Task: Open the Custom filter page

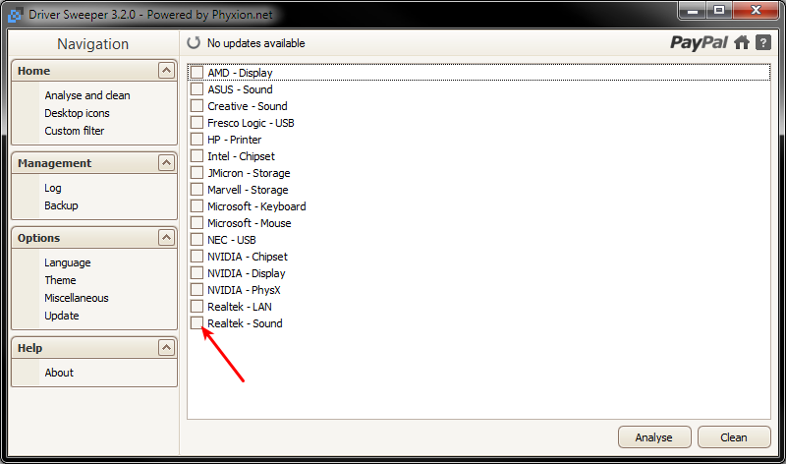Action: [x=75, y=131]
